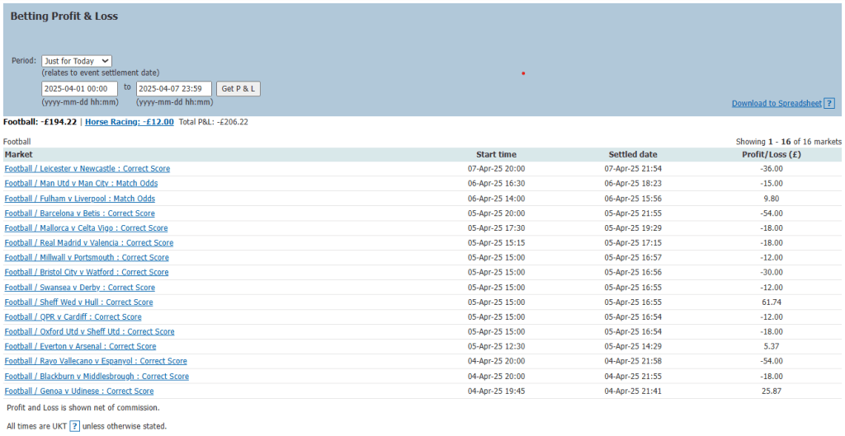845x436 pixels.
Task: Open the Period dropdown
Action: [x=76, y=61]
